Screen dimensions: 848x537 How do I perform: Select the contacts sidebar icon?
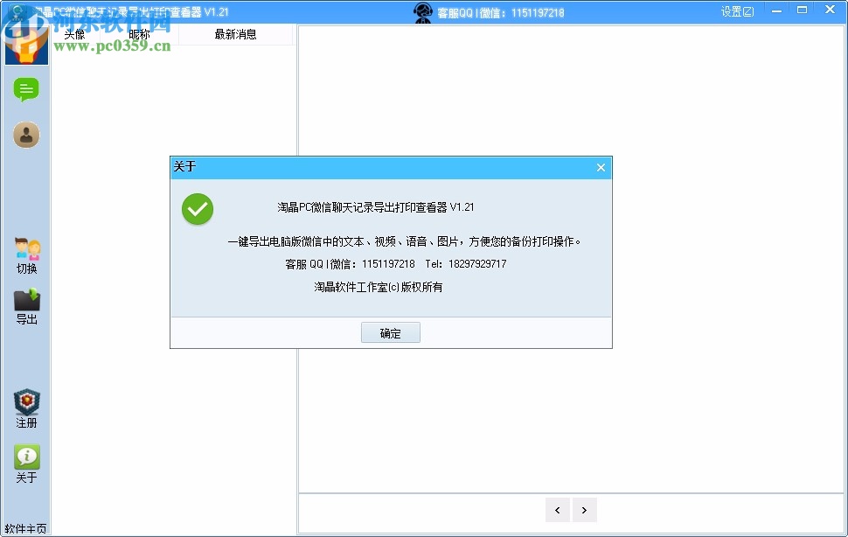pos(26,134)
